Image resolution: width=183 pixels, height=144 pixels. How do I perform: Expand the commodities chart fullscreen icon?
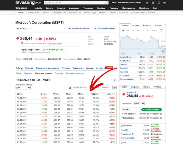161,30
